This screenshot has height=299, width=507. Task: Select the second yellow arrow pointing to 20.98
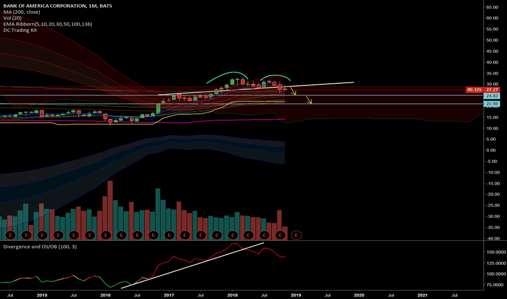309,100
